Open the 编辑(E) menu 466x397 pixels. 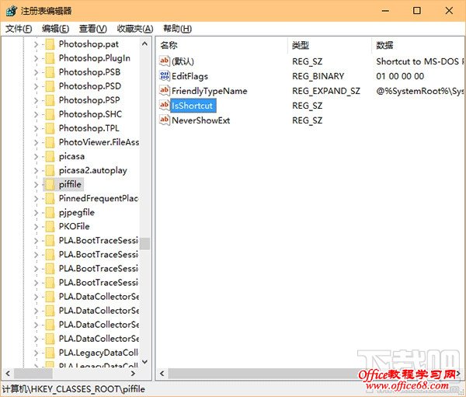tap(56, 29)
